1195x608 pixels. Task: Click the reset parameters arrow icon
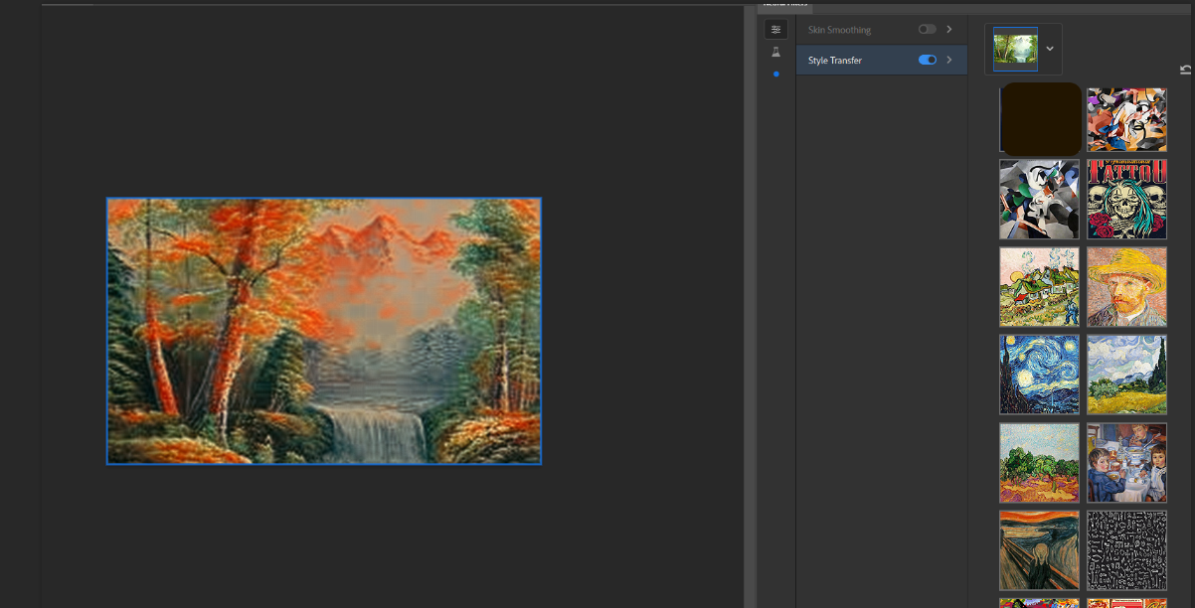1185,70
